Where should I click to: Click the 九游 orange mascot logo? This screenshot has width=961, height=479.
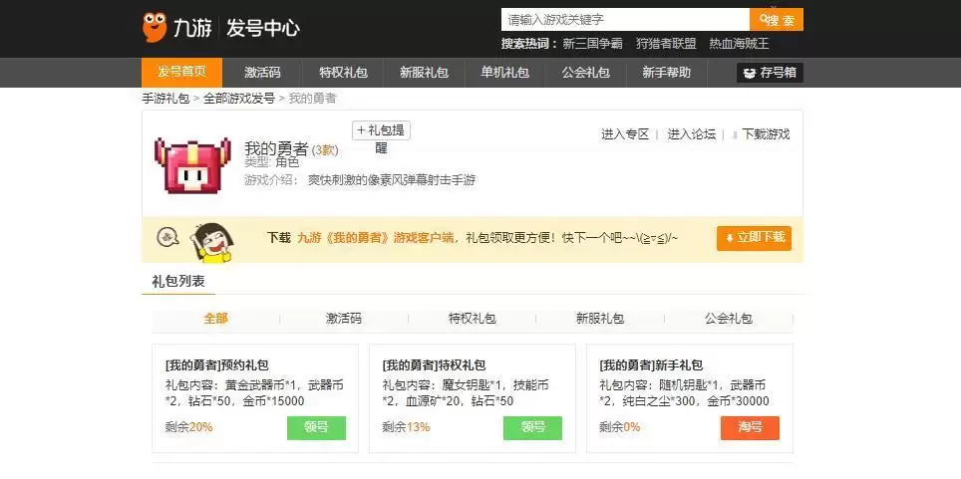pyautogui.click(x=155, y=27)
